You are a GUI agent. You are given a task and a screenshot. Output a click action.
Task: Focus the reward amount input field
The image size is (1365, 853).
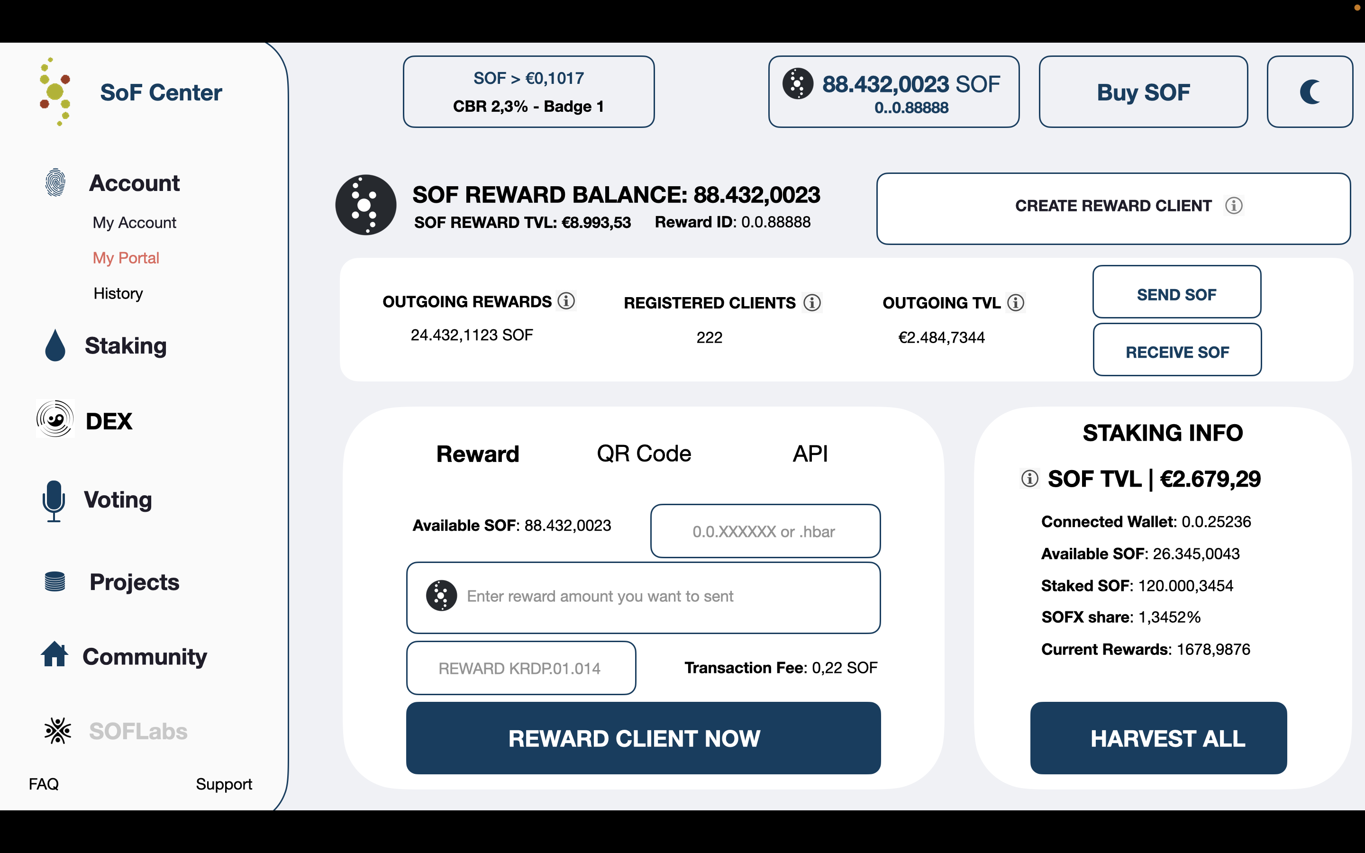pos(643,597)
